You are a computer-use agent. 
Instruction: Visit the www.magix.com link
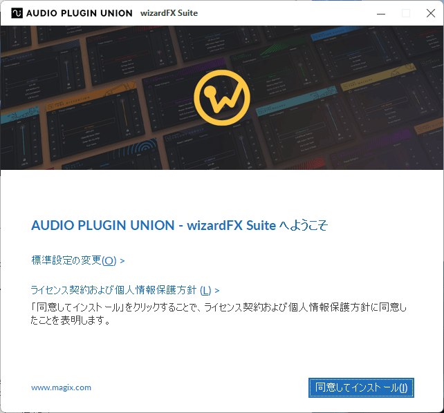[61, 387]
